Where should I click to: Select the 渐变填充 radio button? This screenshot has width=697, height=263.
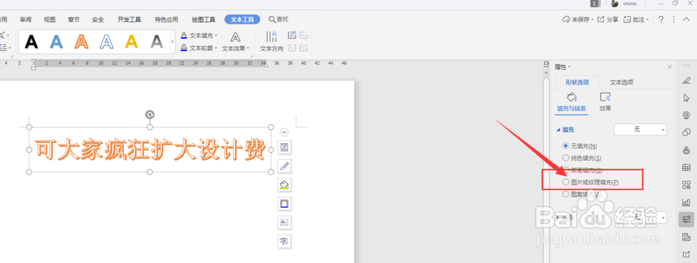[565, 170]
